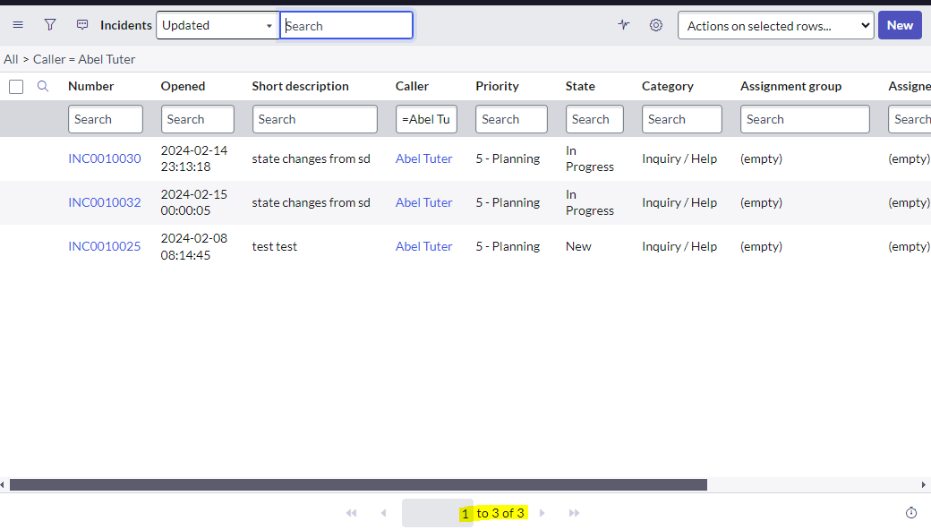Click the All breadcrumb link
The width and height of the screenshot is (931, 530).
click(11, 59)
